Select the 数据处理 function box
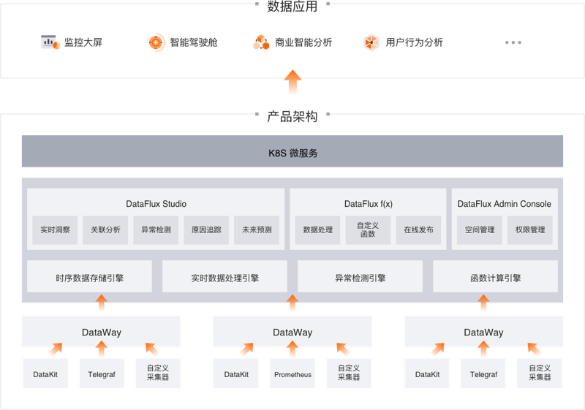The image size is (585, 410). click(x=317, y=230)
